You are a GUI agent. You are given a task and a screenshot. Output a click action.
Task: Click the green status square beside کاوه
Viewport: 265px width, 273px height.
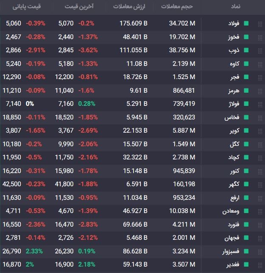246,64
